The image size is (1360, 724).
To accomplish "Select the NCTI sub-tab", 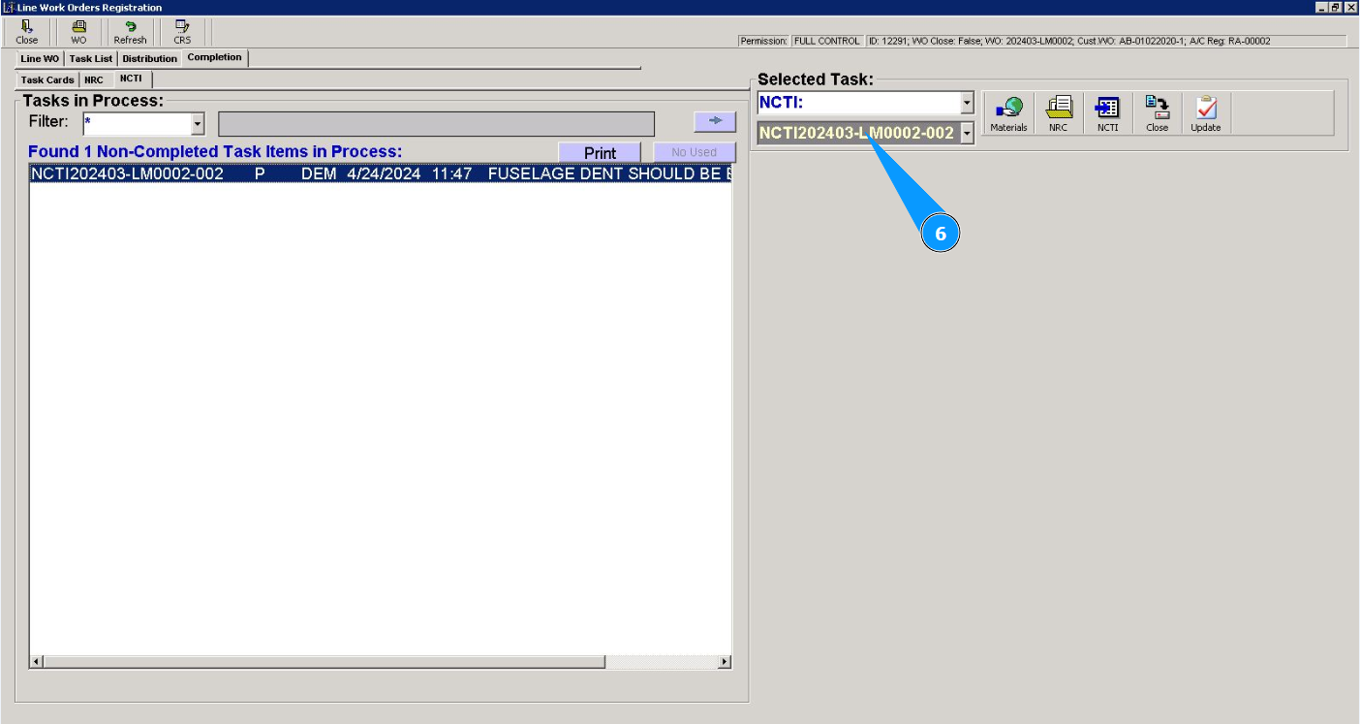I will pos(132,79).
